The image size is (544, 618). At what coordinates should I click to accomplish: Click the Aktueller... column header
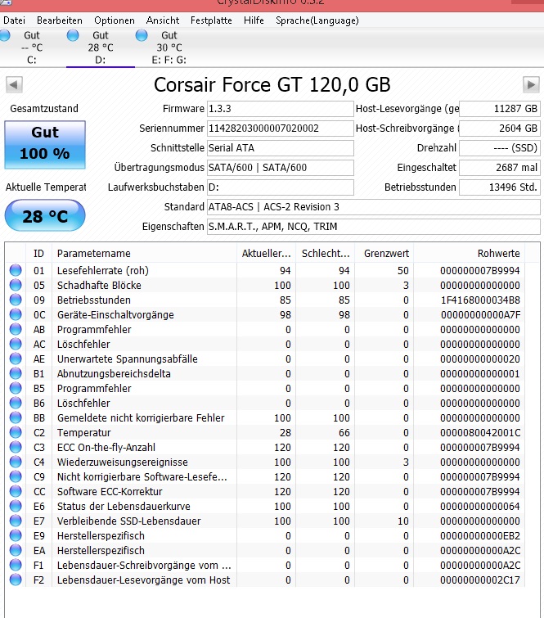267,254
